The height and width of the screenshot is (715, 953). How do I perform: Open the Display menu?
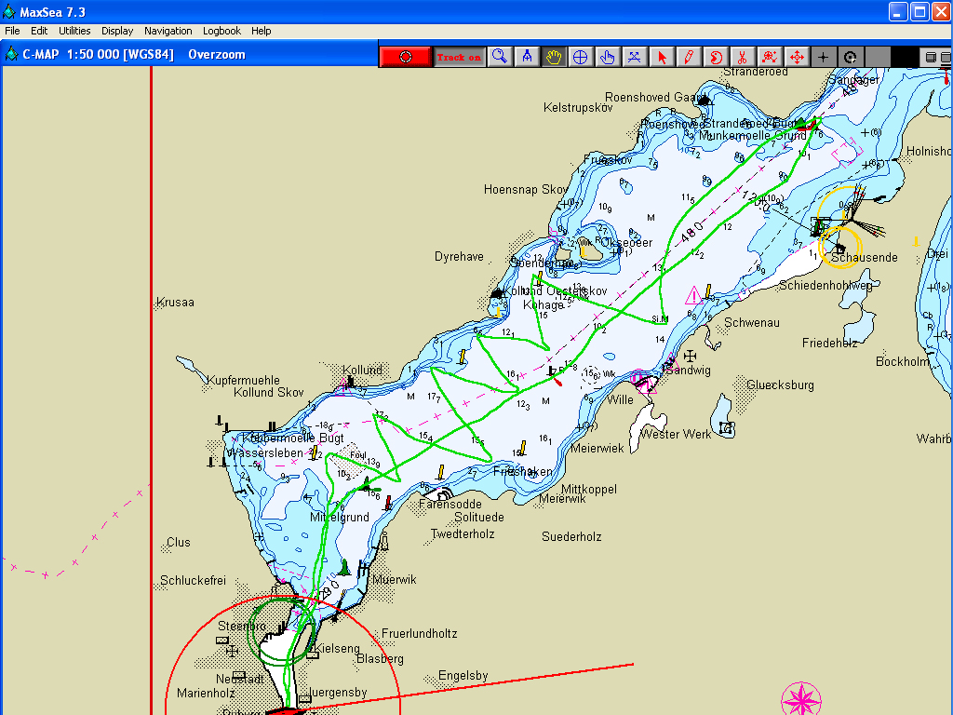pyautogui.click(x=117, y=31)
